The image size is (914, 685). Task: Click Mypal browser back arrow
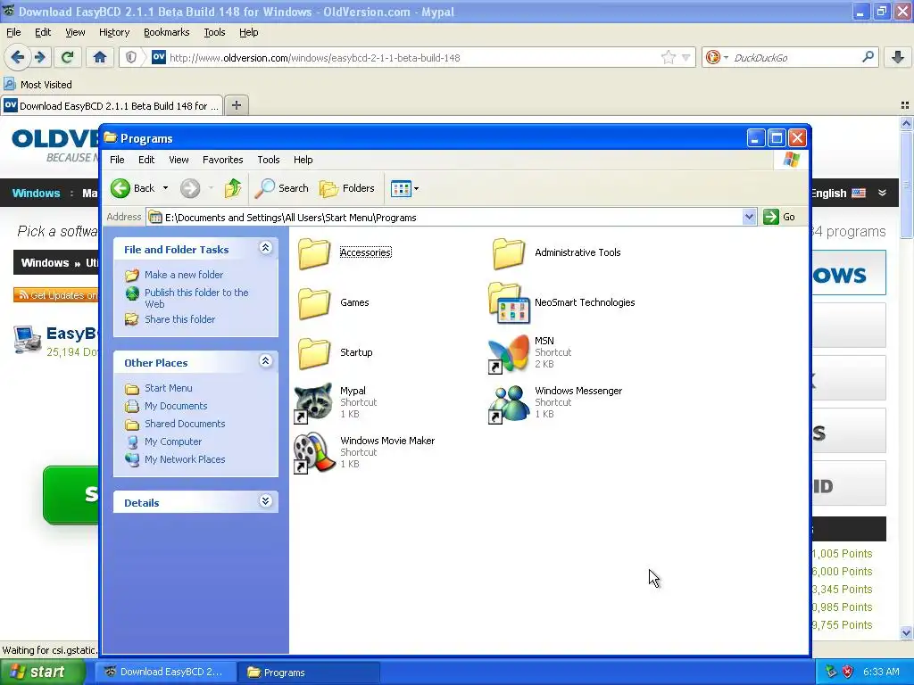pyautogui.click(x=17, y=57)
